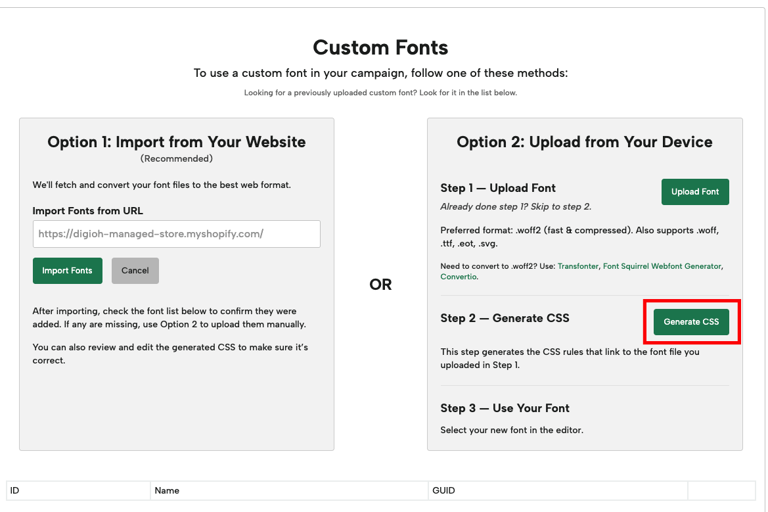
Task: Click the Option 2 Upload heading
Action: point(584,142)
